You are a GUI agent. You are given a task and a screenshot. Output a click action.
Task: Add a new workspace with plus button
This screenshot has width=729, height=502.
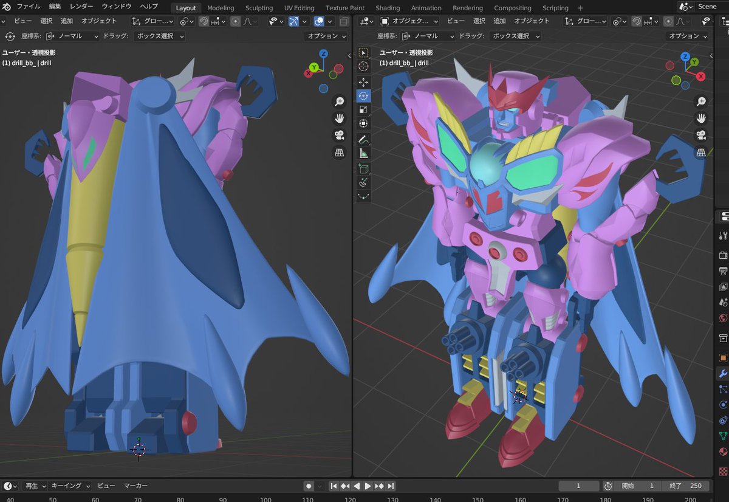click(580, 8)
